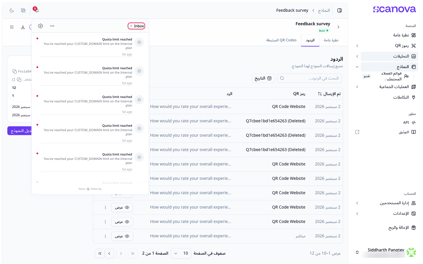Open the التاريخ date filter button
This screenshot has width=423, height=264.
263,78
